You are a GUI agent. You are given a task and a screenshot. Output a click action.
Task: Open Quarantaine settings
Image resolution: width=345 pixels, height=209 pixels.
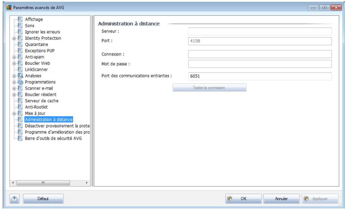[x=37, y=45]
